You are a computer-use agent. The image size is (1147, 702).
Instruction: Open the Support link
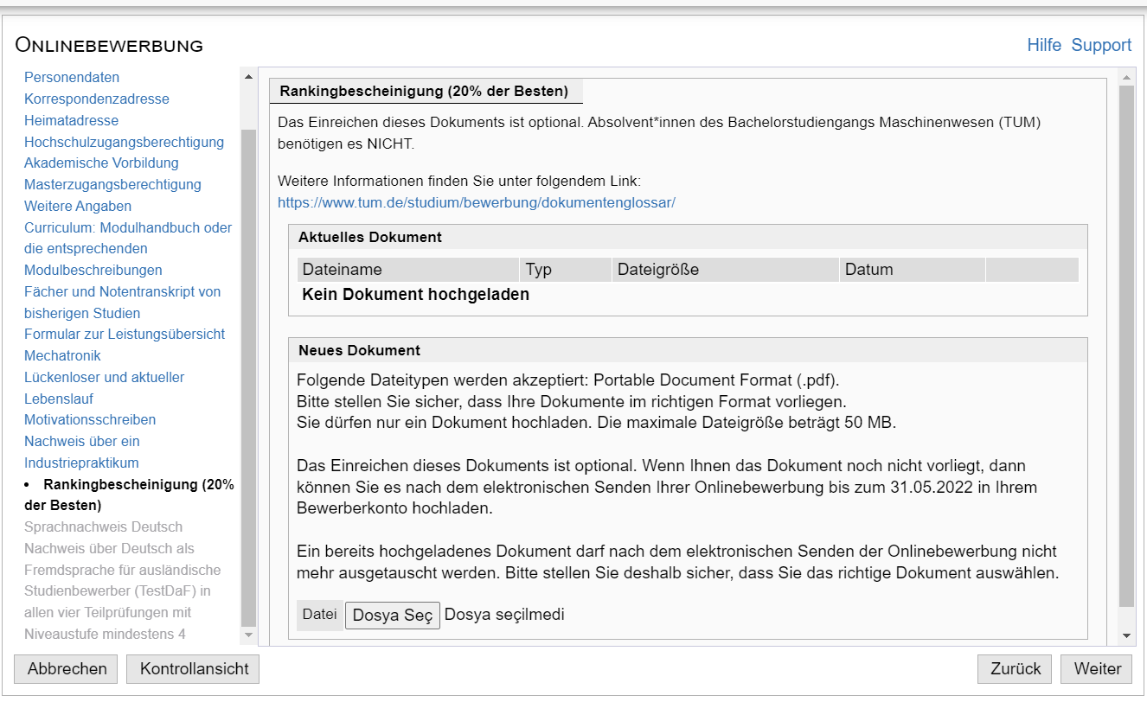[1100, 45]
